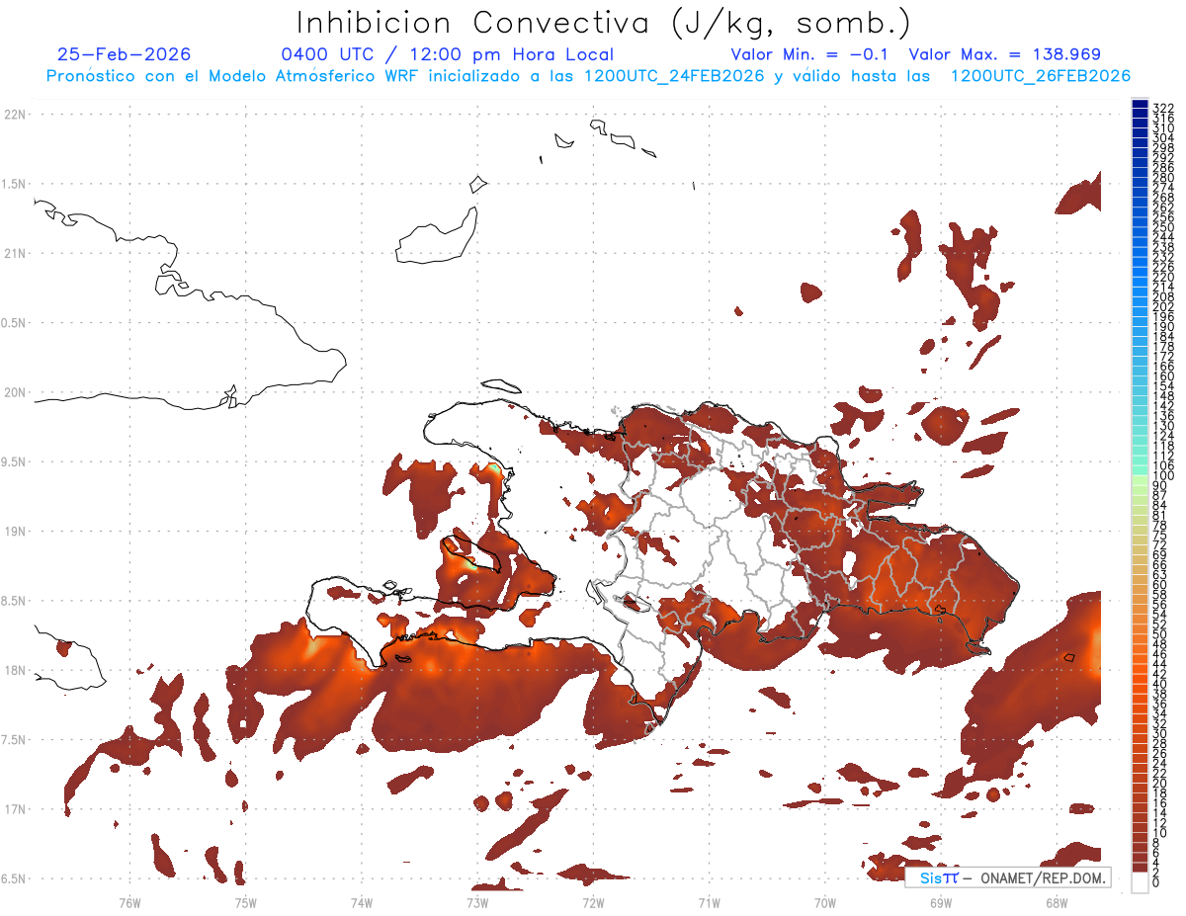Click the "68W" longitude label
The width and height of the screenshot is (1186, 916).
1056,902
